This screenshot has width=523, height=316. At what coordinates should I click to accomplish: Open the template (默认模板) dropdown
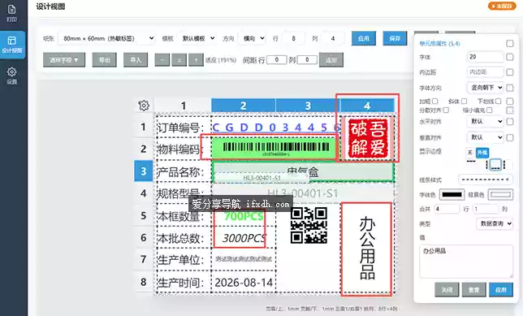pyautogui.click(x=197, y=38)
